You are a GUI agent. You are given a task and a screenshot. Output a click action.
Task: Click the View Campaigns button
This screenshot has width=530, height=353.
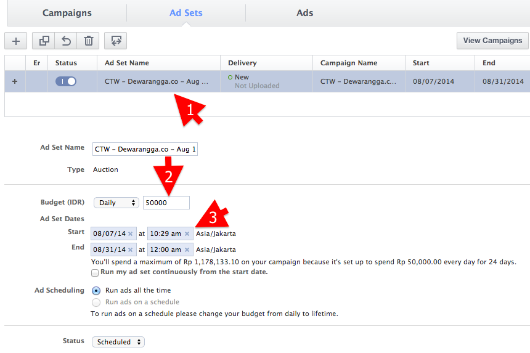(x=492, y=41)
